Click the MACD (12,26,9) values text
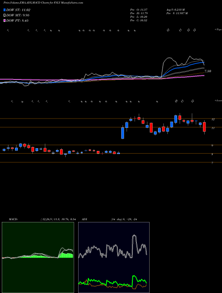 click(x=58, y=219)
